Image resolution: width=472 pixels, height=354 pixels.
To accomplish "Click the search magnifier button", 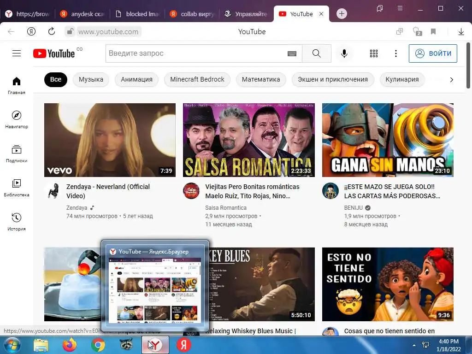I will (x=316, y=53).
